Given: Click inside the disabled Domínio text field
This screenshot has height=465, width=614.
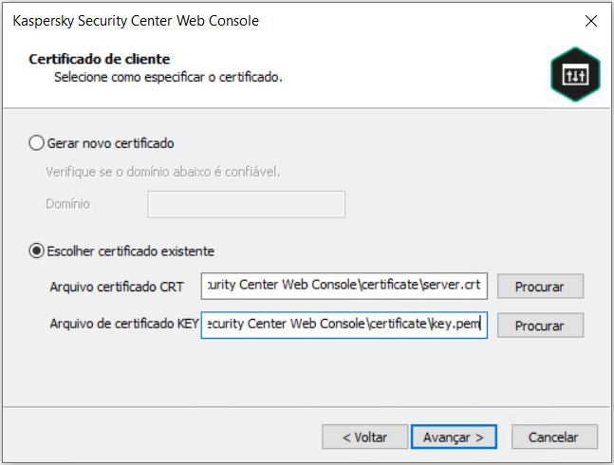Looking at the screenshot, I should pos(246,204).
